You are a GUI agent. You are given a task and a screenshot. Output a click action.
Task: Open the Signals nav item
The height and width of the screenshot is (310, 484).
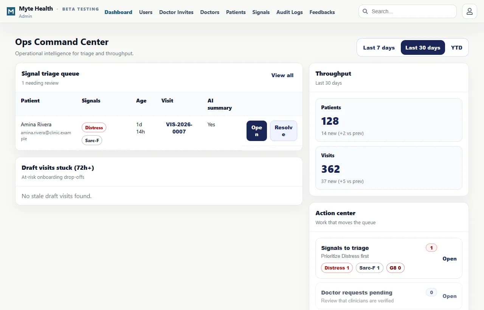tap(261, 12)
